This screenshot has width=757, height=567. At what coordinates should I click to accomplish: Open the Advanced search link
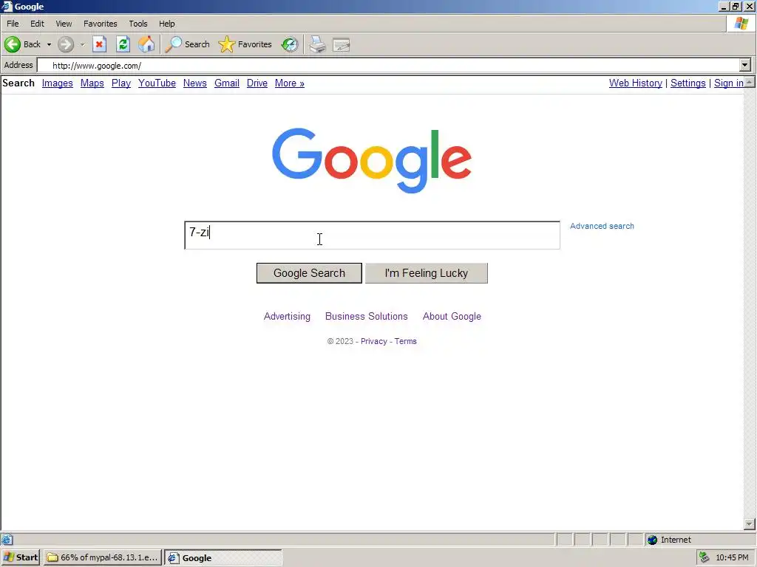click(602, 226)
